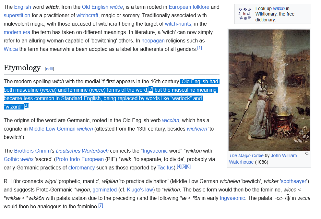This screenshot has height=219, width=321.
Task: Jump to footnote [2] in highlighted text
Action: (151, 88)
